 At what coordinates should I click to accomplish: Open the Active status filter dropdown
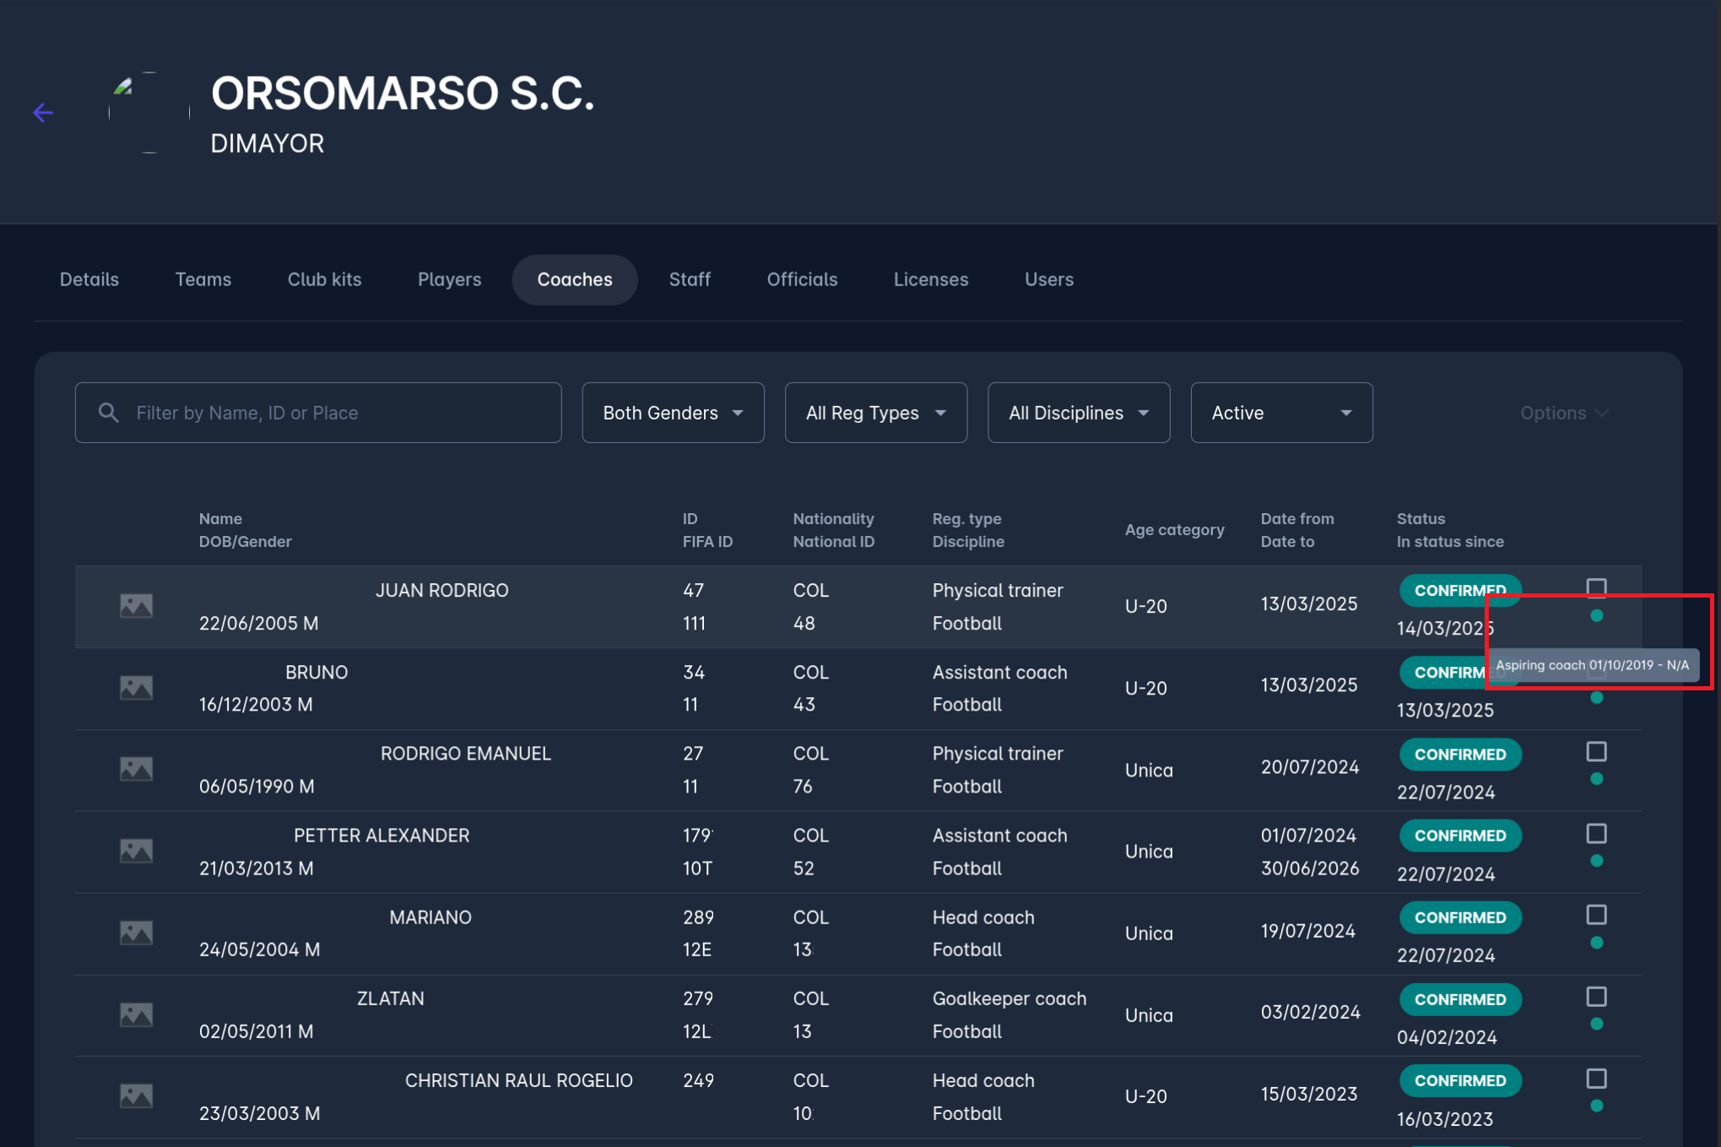1280,413
